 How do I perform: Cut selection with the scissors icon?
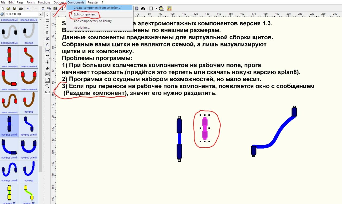click(x=43, y=9)
